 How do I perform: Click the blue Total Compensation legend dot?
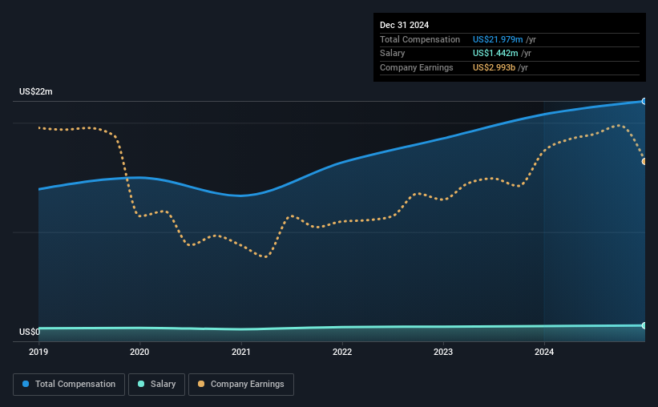click(26, 384)
